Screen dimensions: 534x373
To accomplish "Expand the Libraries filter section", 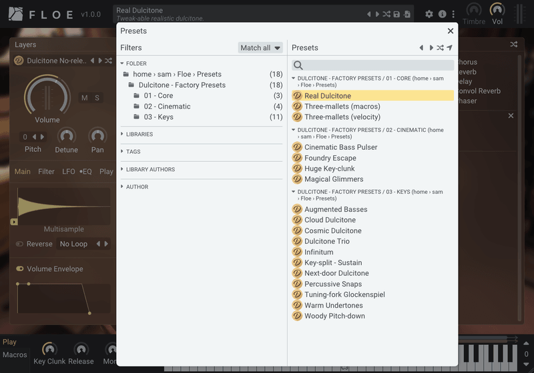I will pos(139,135).
